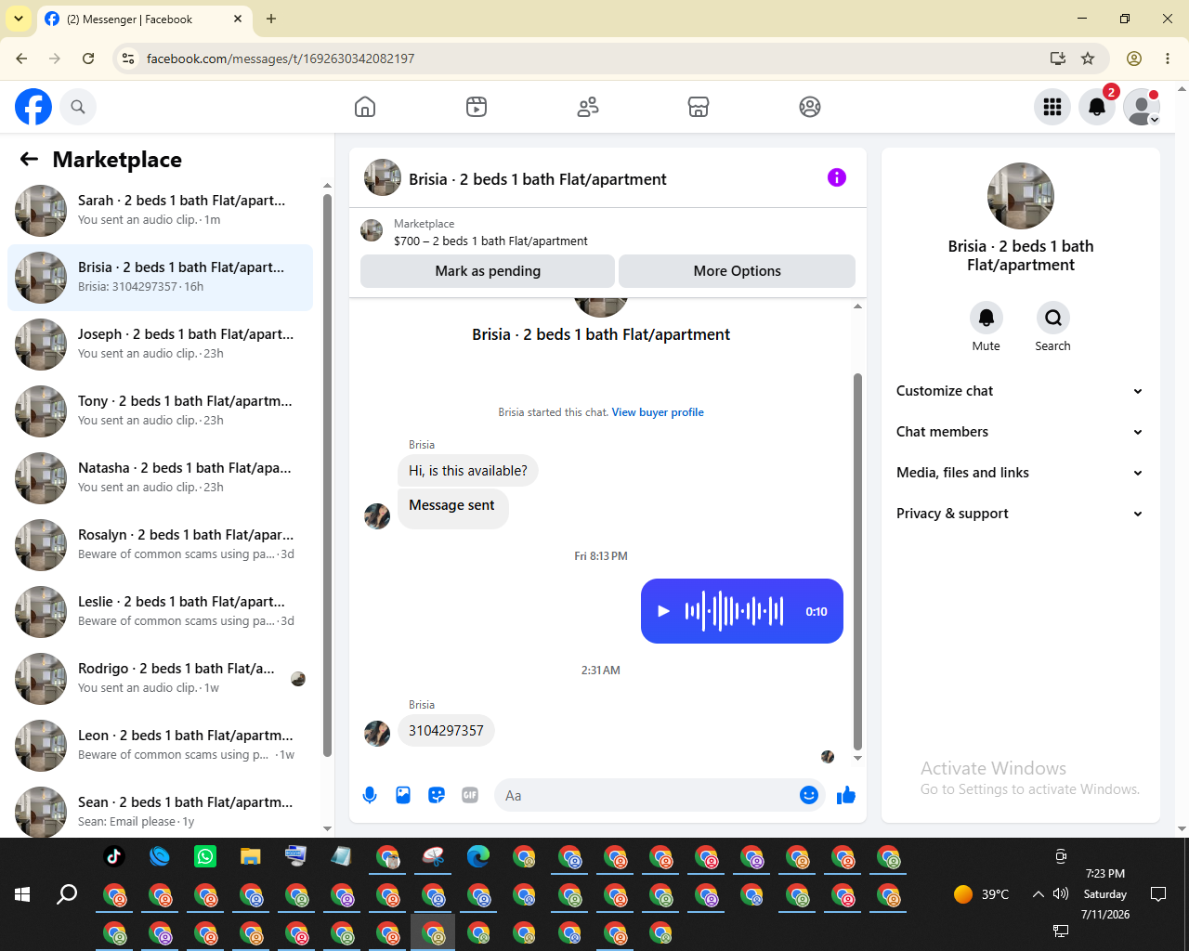Click Brisia's large profile thumbnail in right panel
Image resolution: width=1189 pixels, height=951 pixels.
[x=1021, y=196]
